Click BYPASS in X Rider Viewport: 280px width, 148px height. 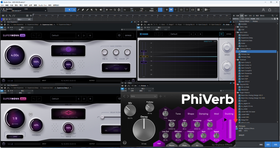[x=229, y=34]
